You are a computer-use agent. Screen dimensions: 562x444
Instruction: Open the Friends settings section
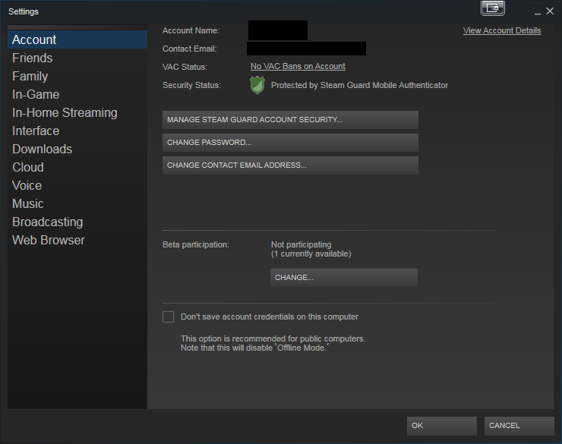(33, 58)
